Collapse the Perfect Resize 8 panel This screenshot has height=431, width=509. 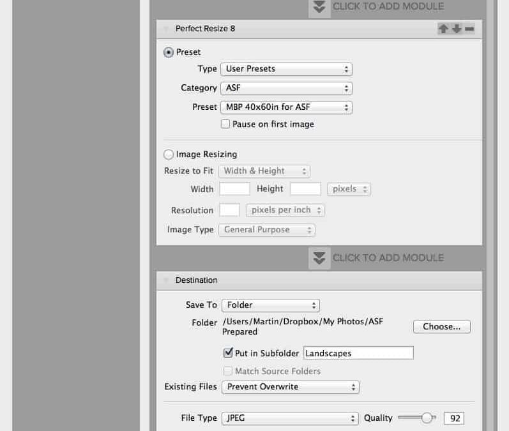point(167,29)
